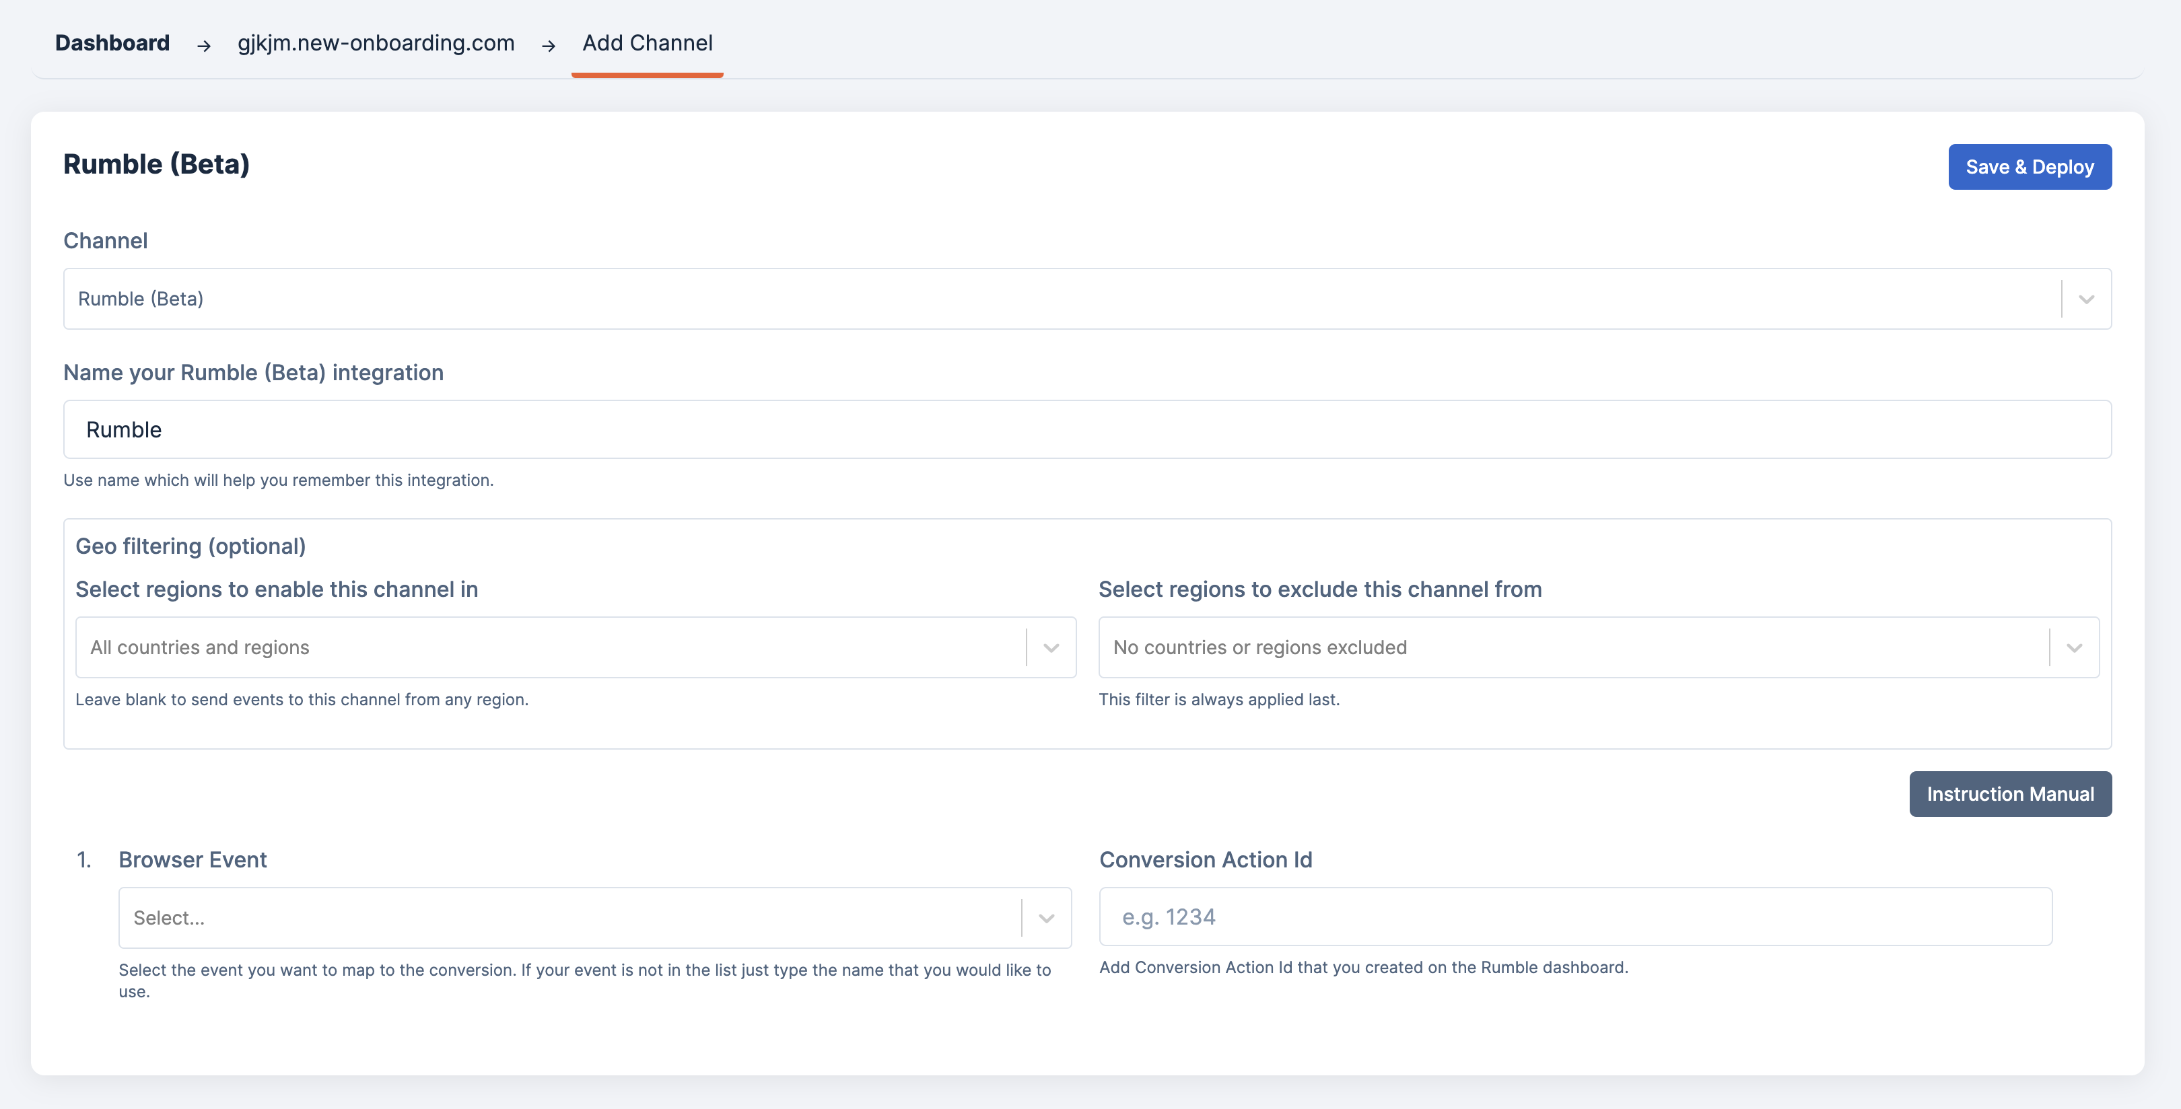The image size is (2181, 1109).
Task: Go to Dashboard breadcrumb link
Action: [x=112, y=42]
